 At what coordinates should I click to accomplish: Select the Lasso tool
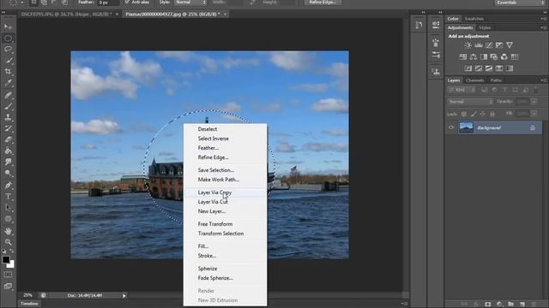pos(8,50)
